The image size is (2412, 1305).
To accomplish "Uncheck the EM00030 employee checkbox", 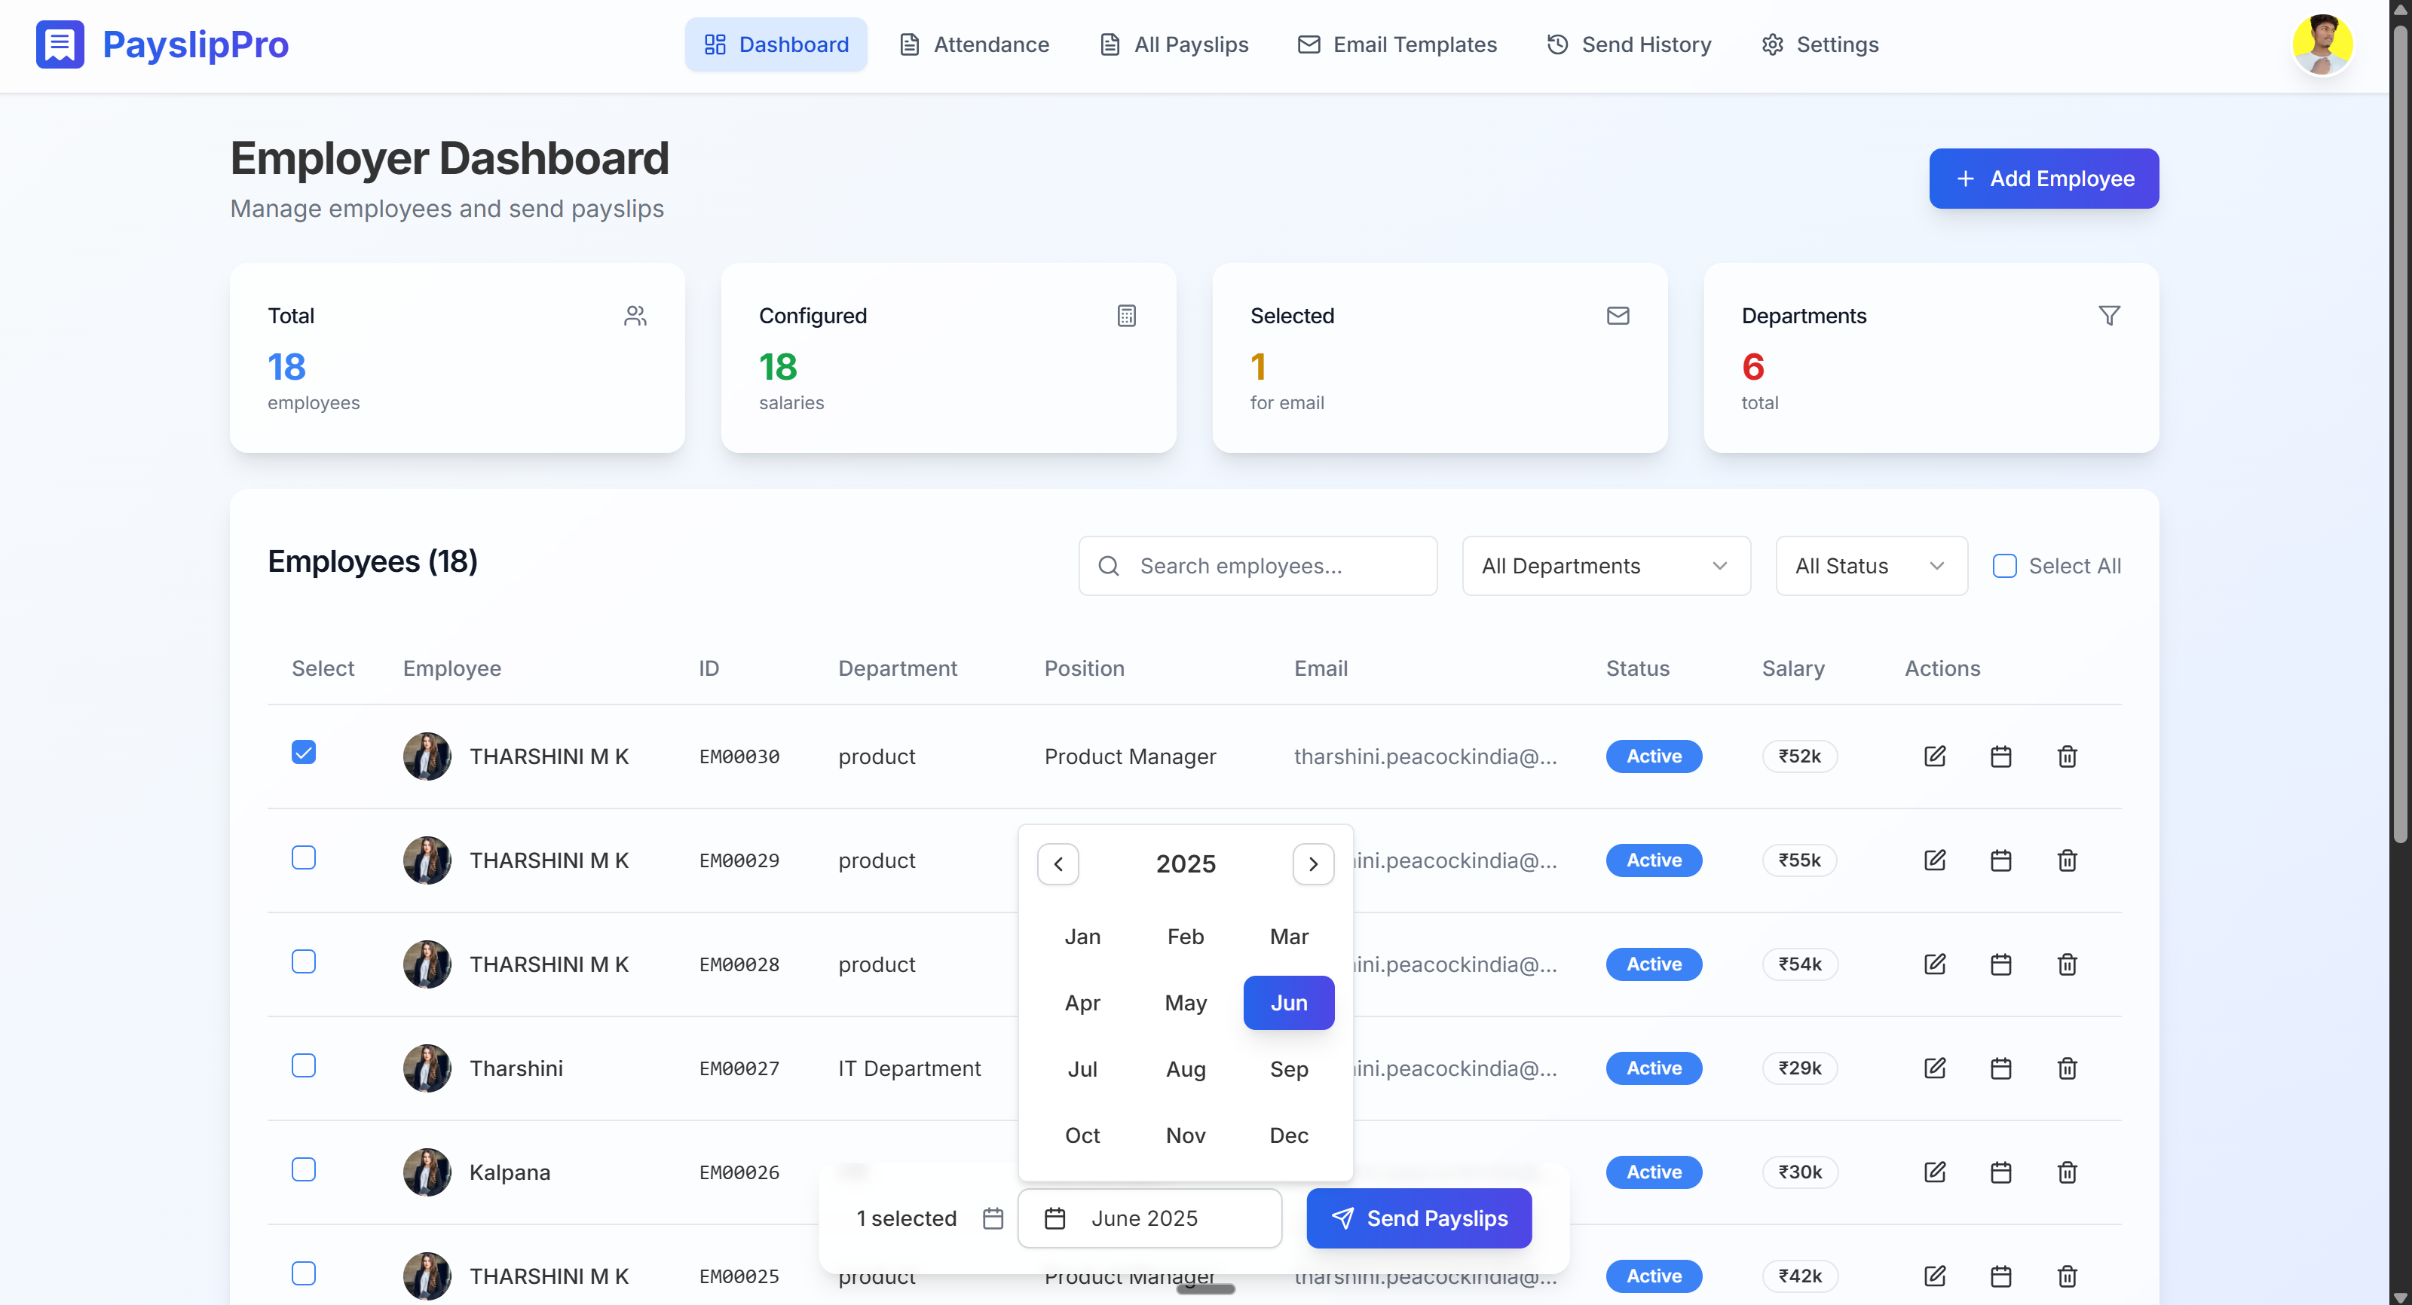I will click(x=303, y=752).
